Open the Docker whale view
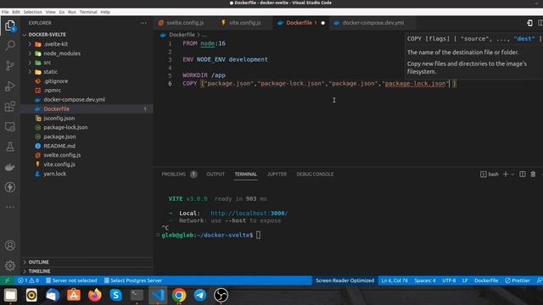543x305 pixels. coord(10,168)
